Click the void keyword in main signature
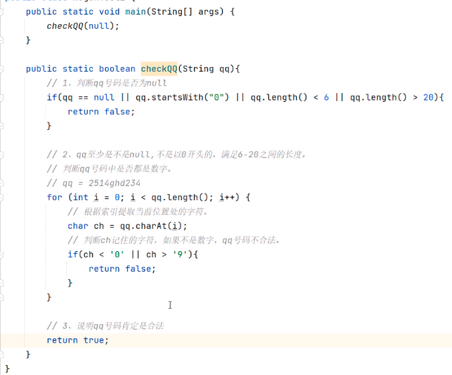Image resolution: width=452 pixels, height=375 pixels. point(109,12)
